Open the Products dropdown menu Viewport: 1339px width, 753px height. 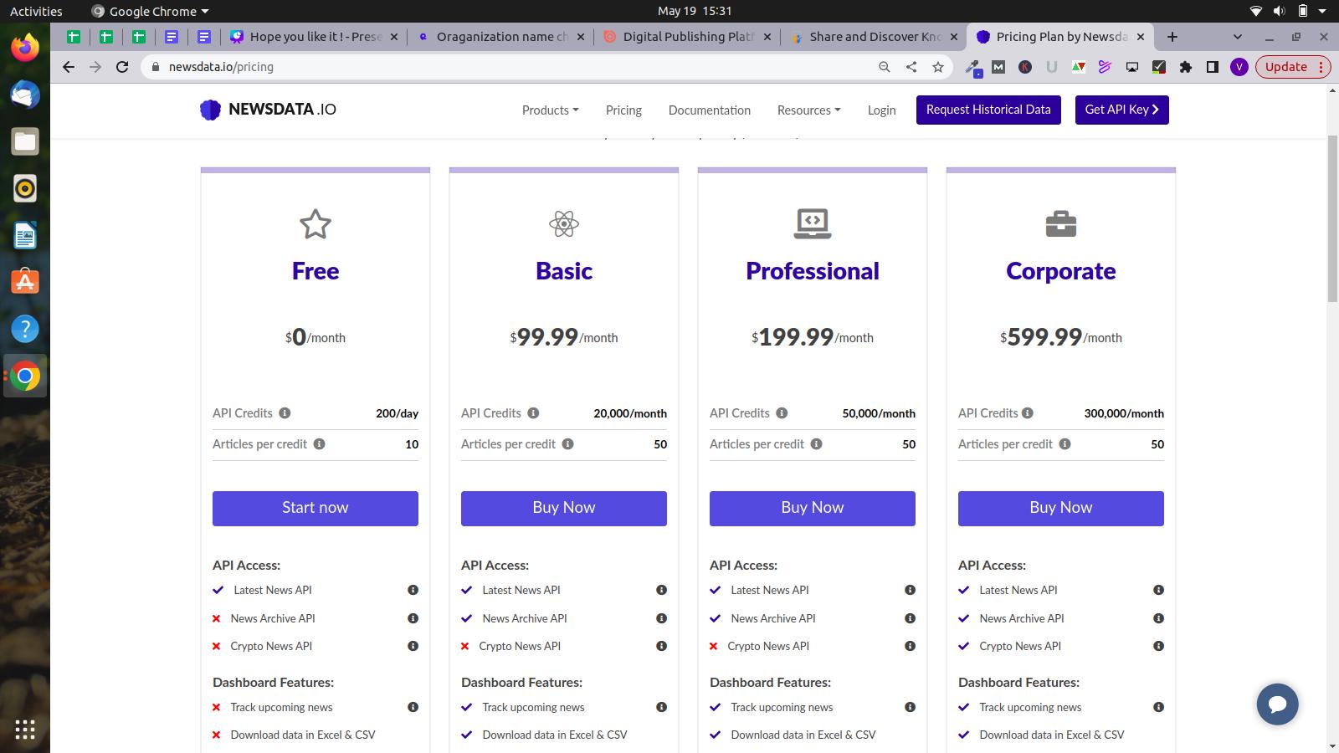(x=549, y=110)
